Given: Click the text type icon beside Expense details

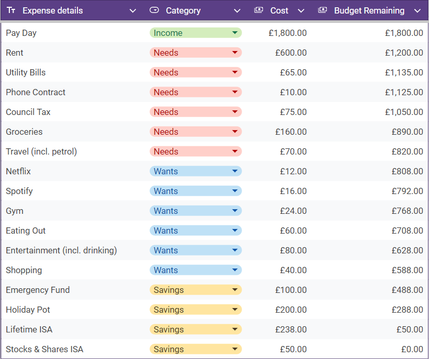Looking at the screenshot, I should tap(11, 10).
